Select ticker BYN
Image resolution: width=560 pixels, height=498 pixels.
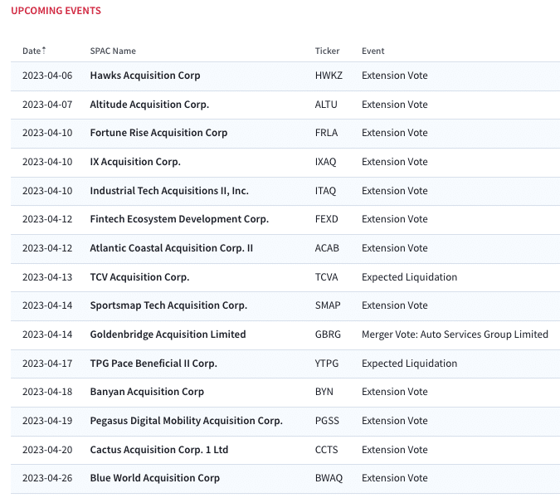(x=324, y=392)
